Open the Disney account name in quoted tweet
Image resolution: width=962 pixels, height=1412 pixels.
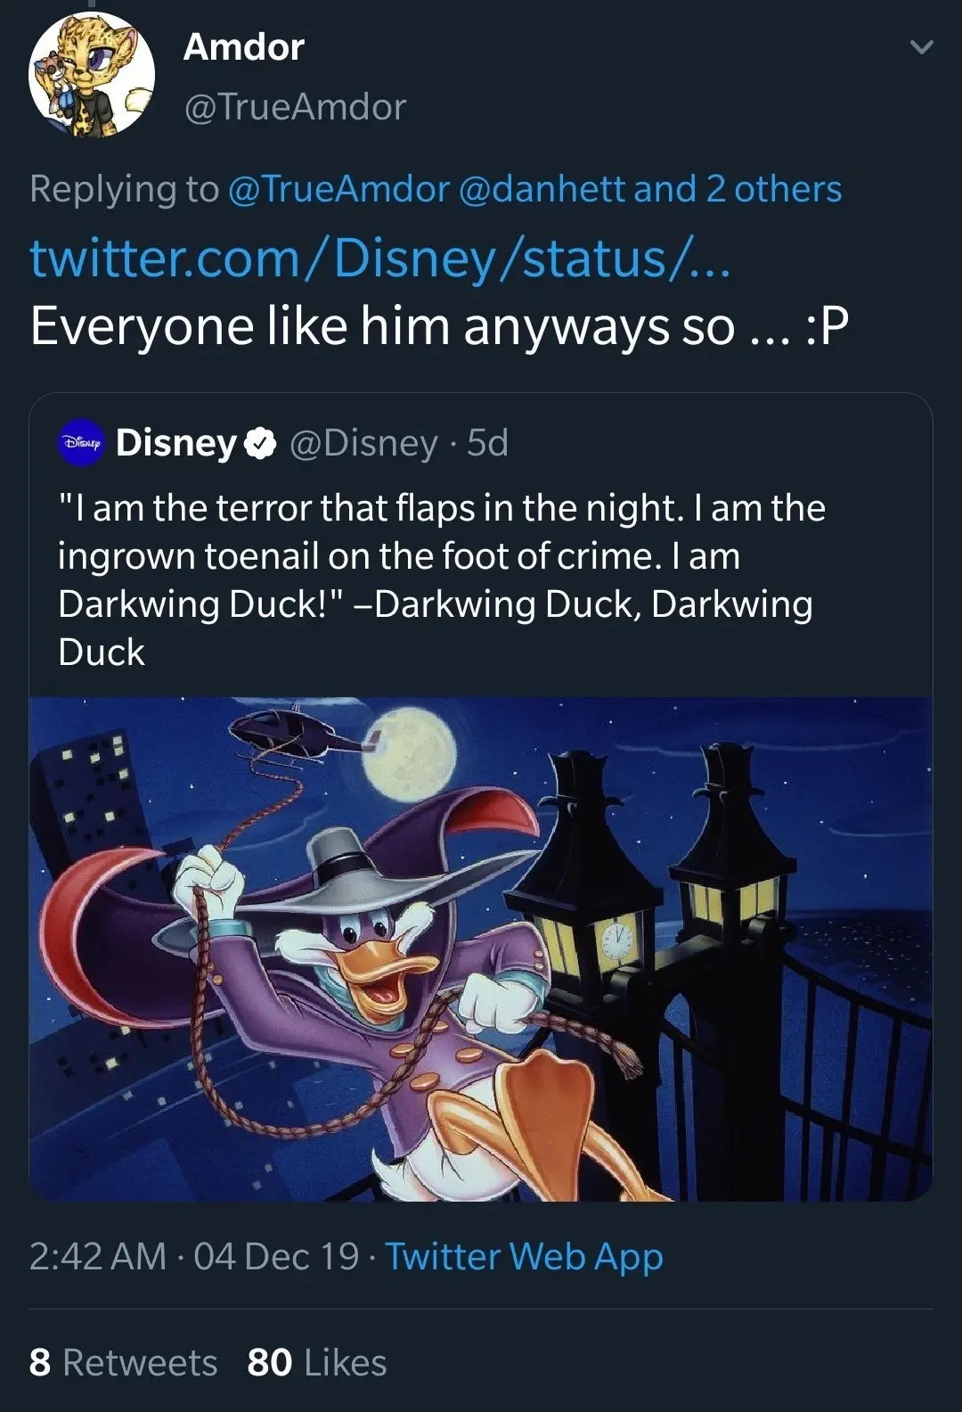coord(175,442)
